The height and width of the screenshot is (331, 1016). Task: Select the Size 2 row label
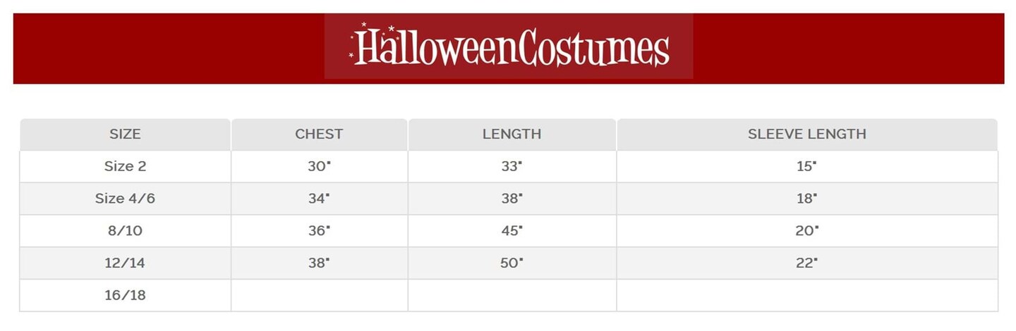(x=125, y=166)
